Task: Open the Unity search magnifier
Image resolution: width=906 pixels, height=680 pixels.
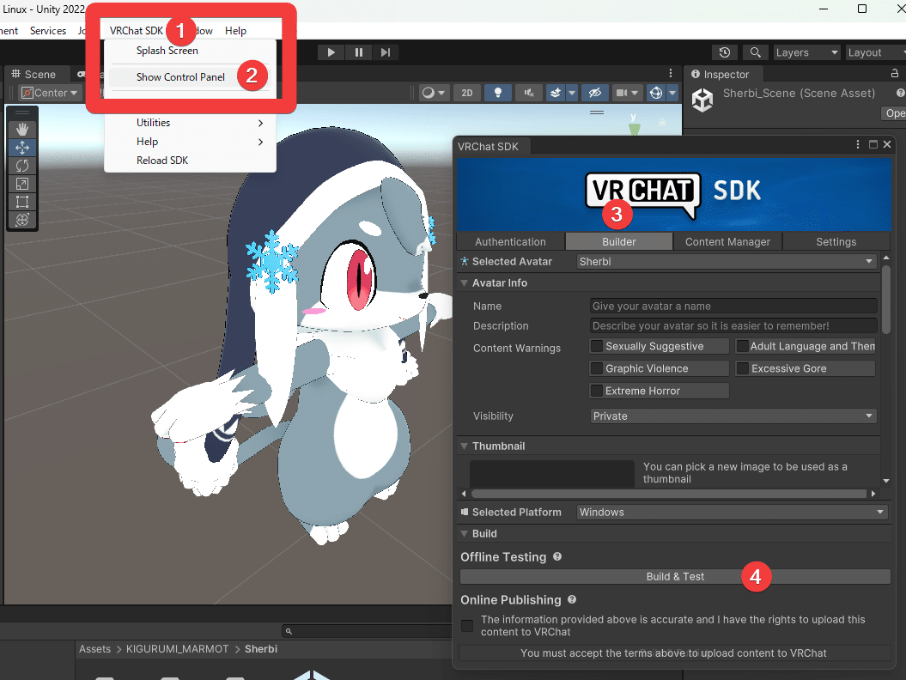Action: (755, 52)
